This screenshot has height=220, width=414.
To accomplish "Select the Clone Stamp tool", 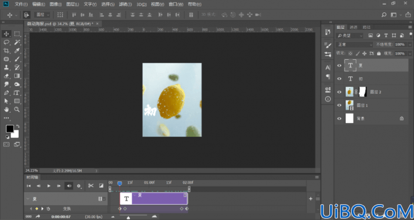I will [x=6, y=67].
